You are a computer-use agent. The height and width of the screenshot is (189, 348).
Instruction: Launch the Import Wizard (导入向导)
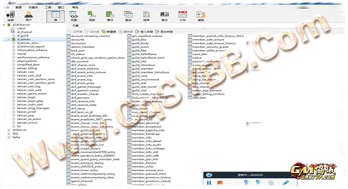pos(144,31)
